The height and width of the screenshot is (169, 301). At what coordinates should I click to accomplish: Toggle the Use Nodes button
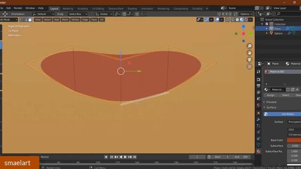tap(282, 114)
